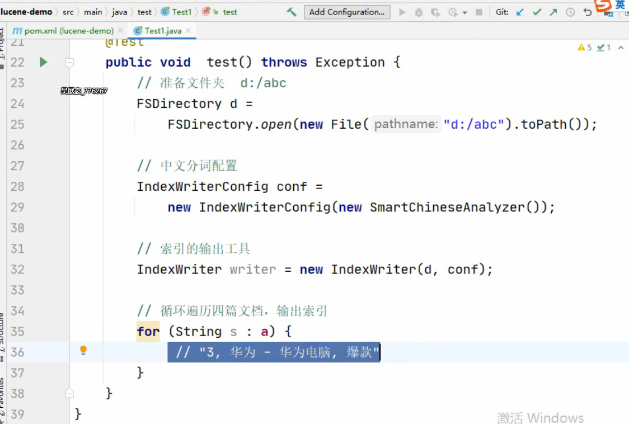629x424 pixels.
Task: Click the highlighted comment on line 36
Action: (274, 352)
